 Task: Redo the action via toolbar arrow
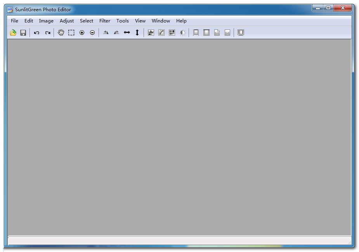[x=47, y=33]
